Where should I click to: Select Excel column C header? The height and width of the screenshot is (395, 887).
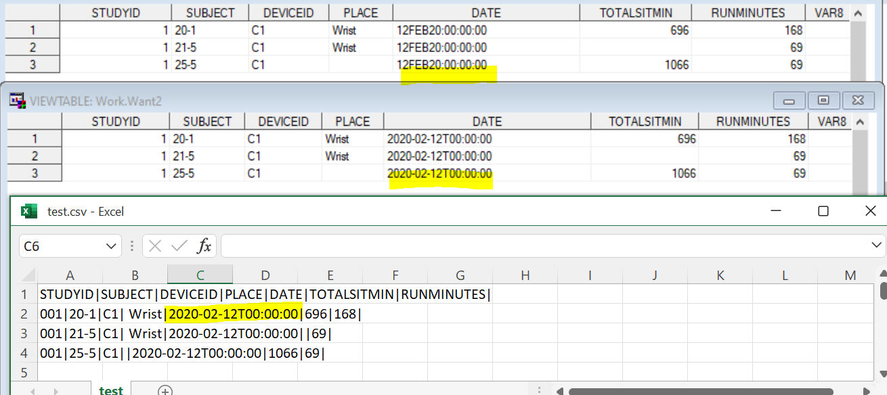pos(200,275)
